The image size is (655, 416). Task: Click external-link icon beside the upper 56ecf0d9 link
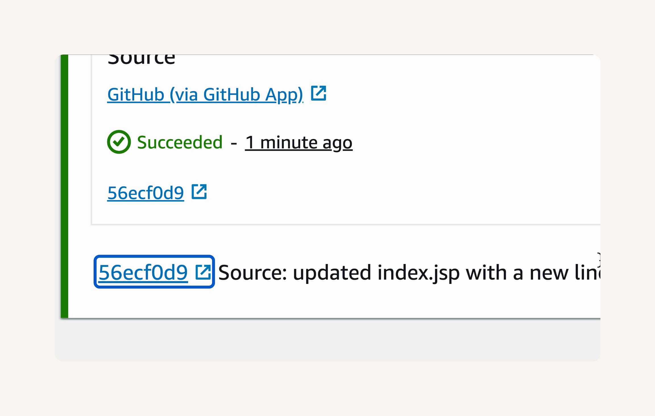199,192
